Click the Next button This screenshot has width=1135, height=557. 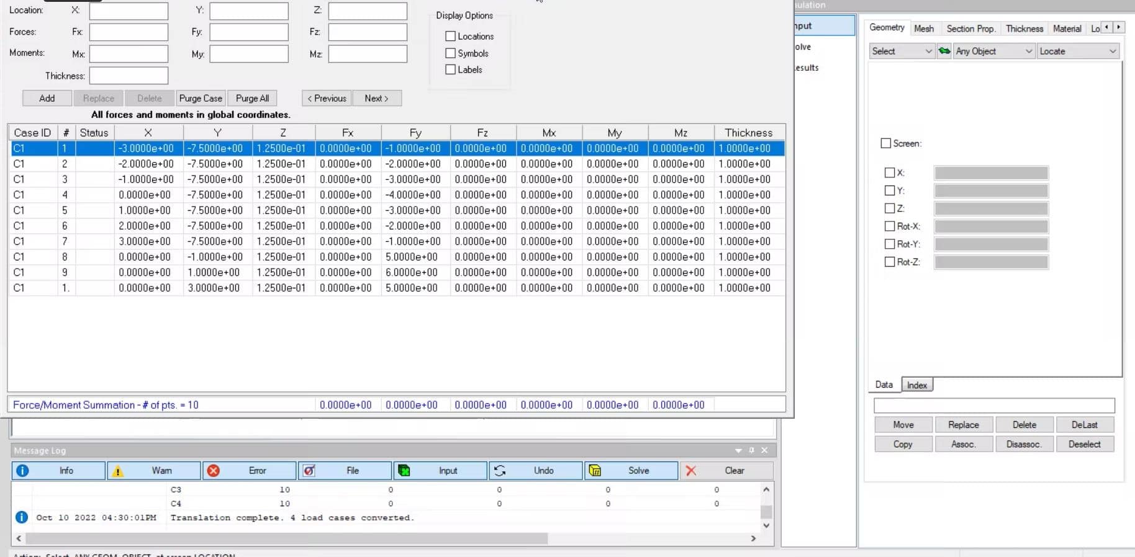tap(376, 99)
